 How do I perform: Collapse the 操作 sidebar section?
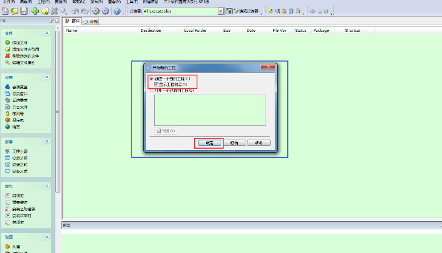[x=47, y=186]
